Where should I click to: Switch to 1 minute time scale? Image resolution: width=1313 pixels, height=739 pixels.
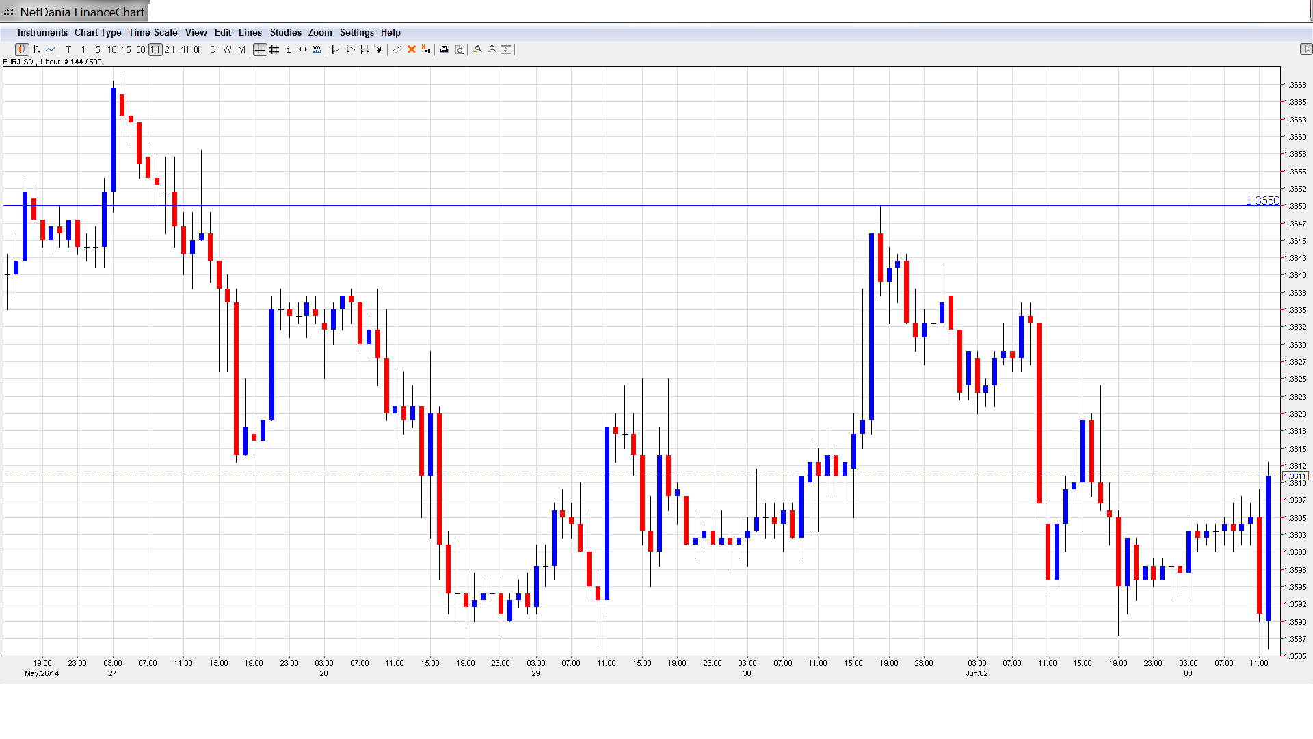pyautogui.click(x=83, y=49)
